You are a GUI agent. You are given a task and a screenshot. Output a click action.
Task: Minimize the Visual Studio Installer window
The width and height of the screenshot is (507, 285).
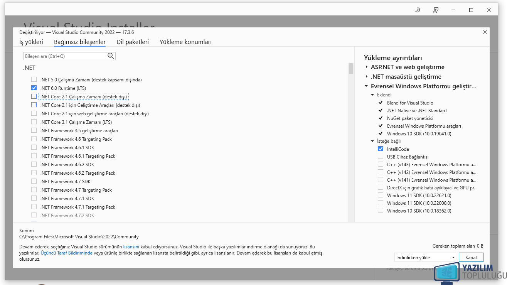coord(453,10)
